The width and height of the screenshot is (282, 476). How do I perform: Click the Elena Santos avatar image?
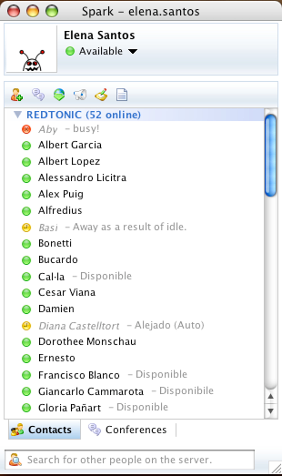click(32, 49)
